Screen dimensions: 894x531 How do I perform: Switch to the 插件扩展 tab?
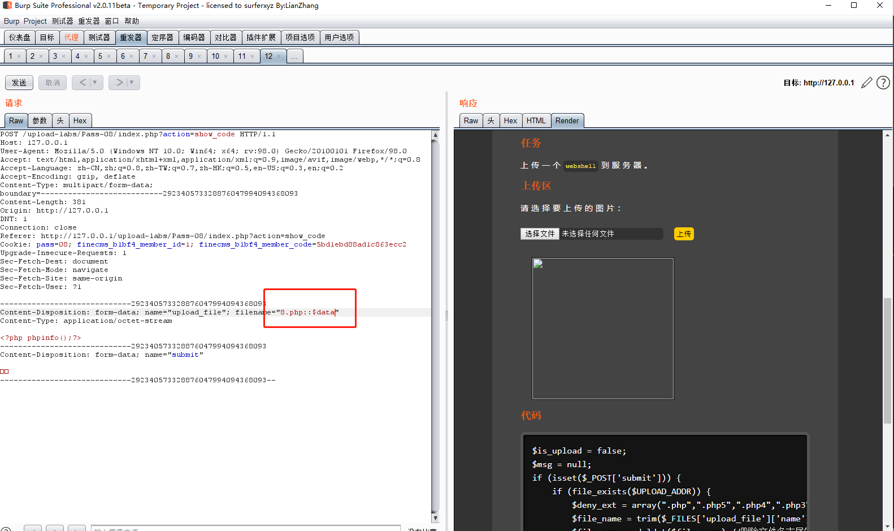click(x=261, y=37)
